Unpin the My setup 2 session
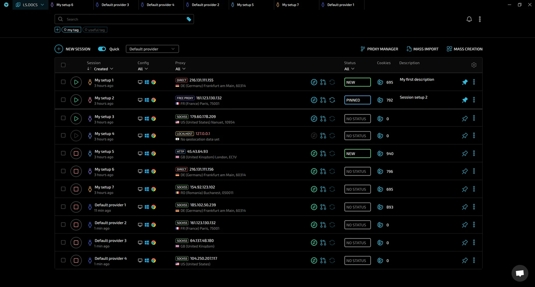 tap(464, 100)
